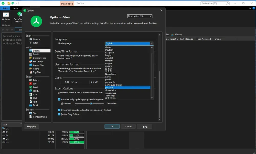256x154 pixels.
Task: Toggle Enable Drag & Drop checkbox
Action: coord(59,114)
